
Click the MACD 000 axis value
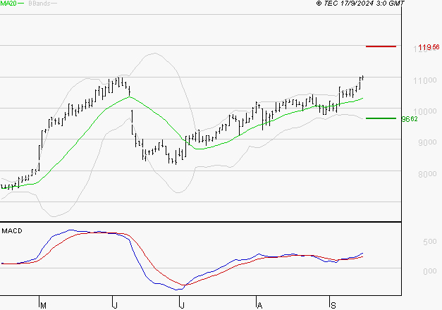coord(430,271)
